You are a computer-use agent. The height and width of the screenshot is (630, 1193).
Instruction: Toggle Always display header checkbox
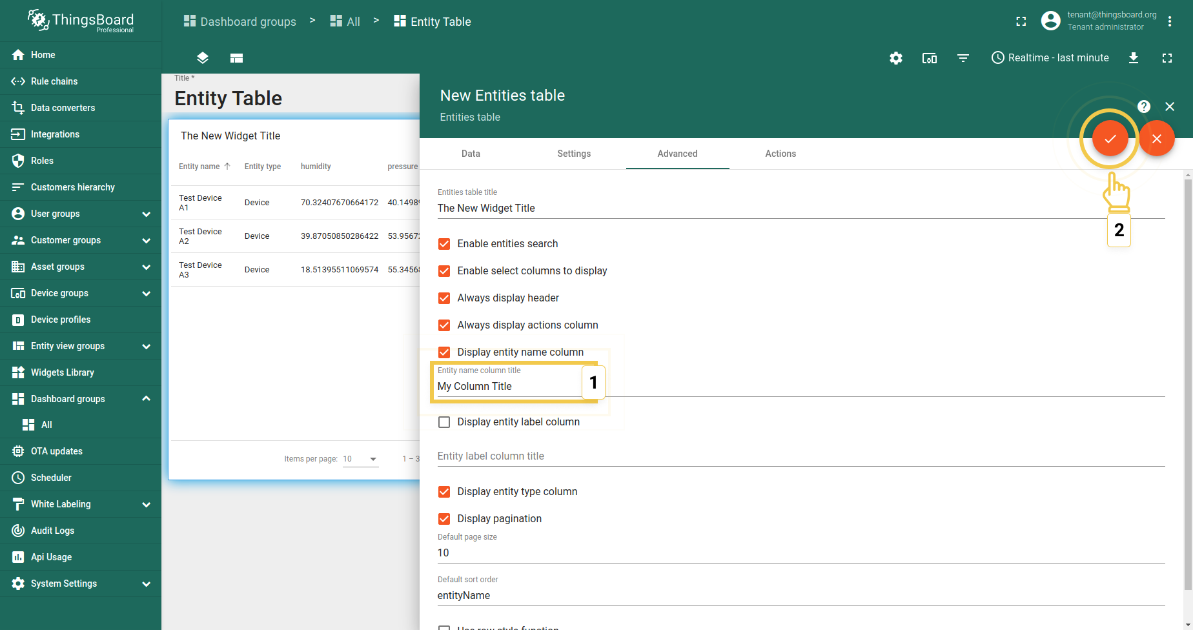tap(444, 298)
